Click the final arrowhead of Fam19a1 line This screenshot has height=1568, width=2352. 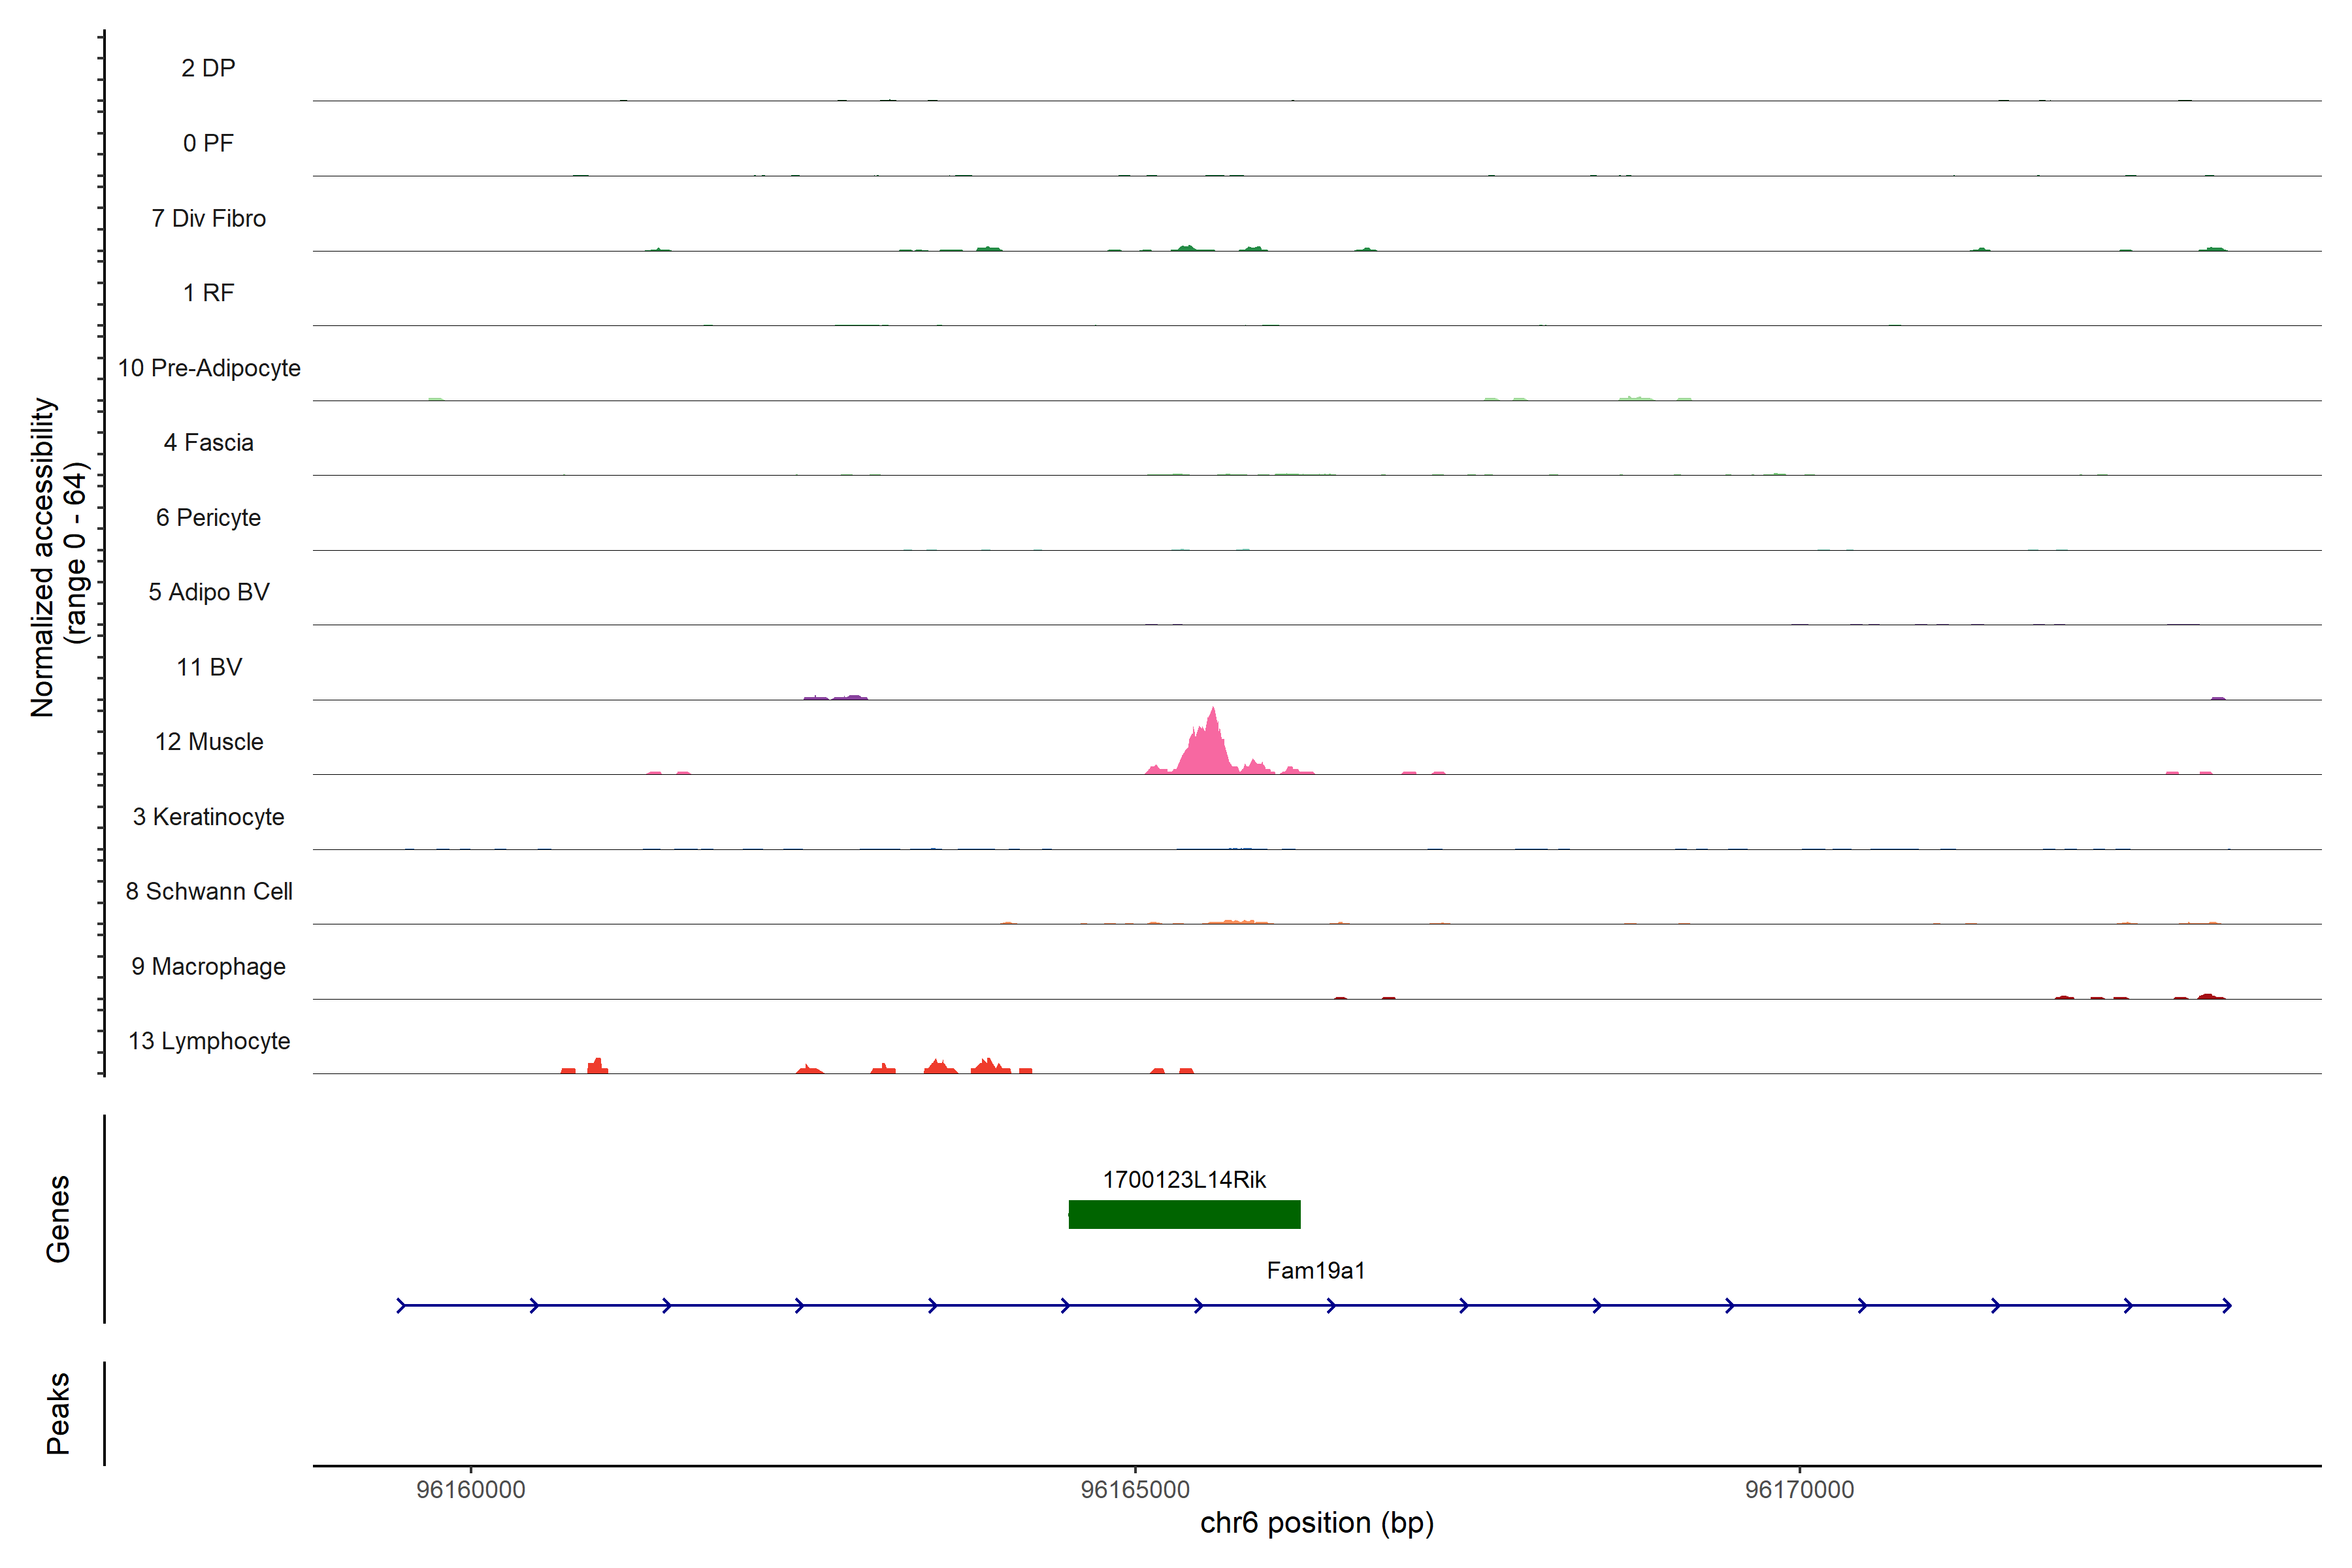pos(2227,1305)
